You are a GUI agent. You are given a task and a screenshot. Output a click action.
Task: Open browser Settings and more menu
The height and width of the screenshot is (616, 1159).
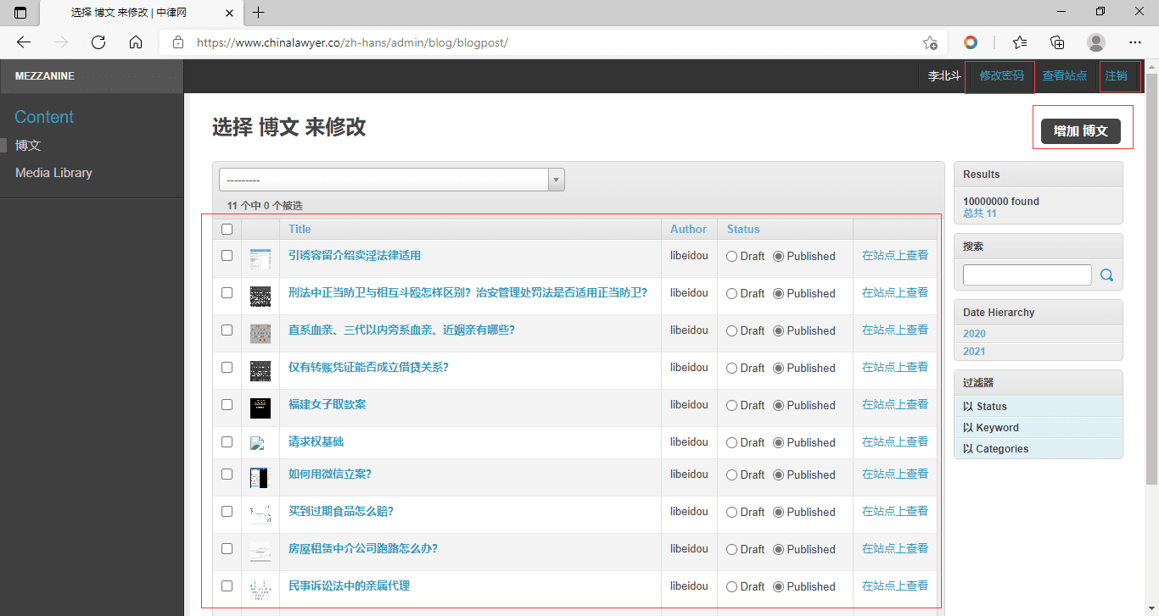[1135, 42]
